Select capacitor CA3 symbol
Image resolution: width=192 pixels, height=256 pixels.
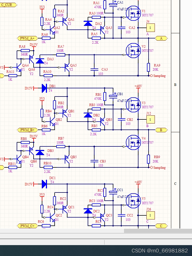[x=94, y=70]
